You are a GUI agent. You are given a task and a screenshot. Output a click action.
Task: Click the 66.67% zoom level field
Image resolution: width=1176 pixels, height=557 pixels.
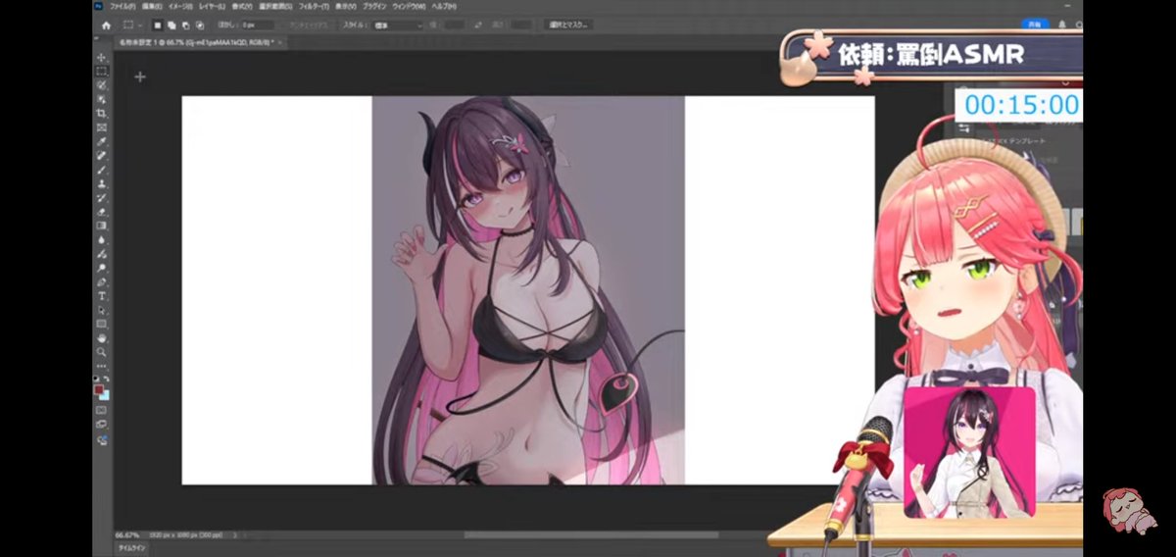click(125, 534)
